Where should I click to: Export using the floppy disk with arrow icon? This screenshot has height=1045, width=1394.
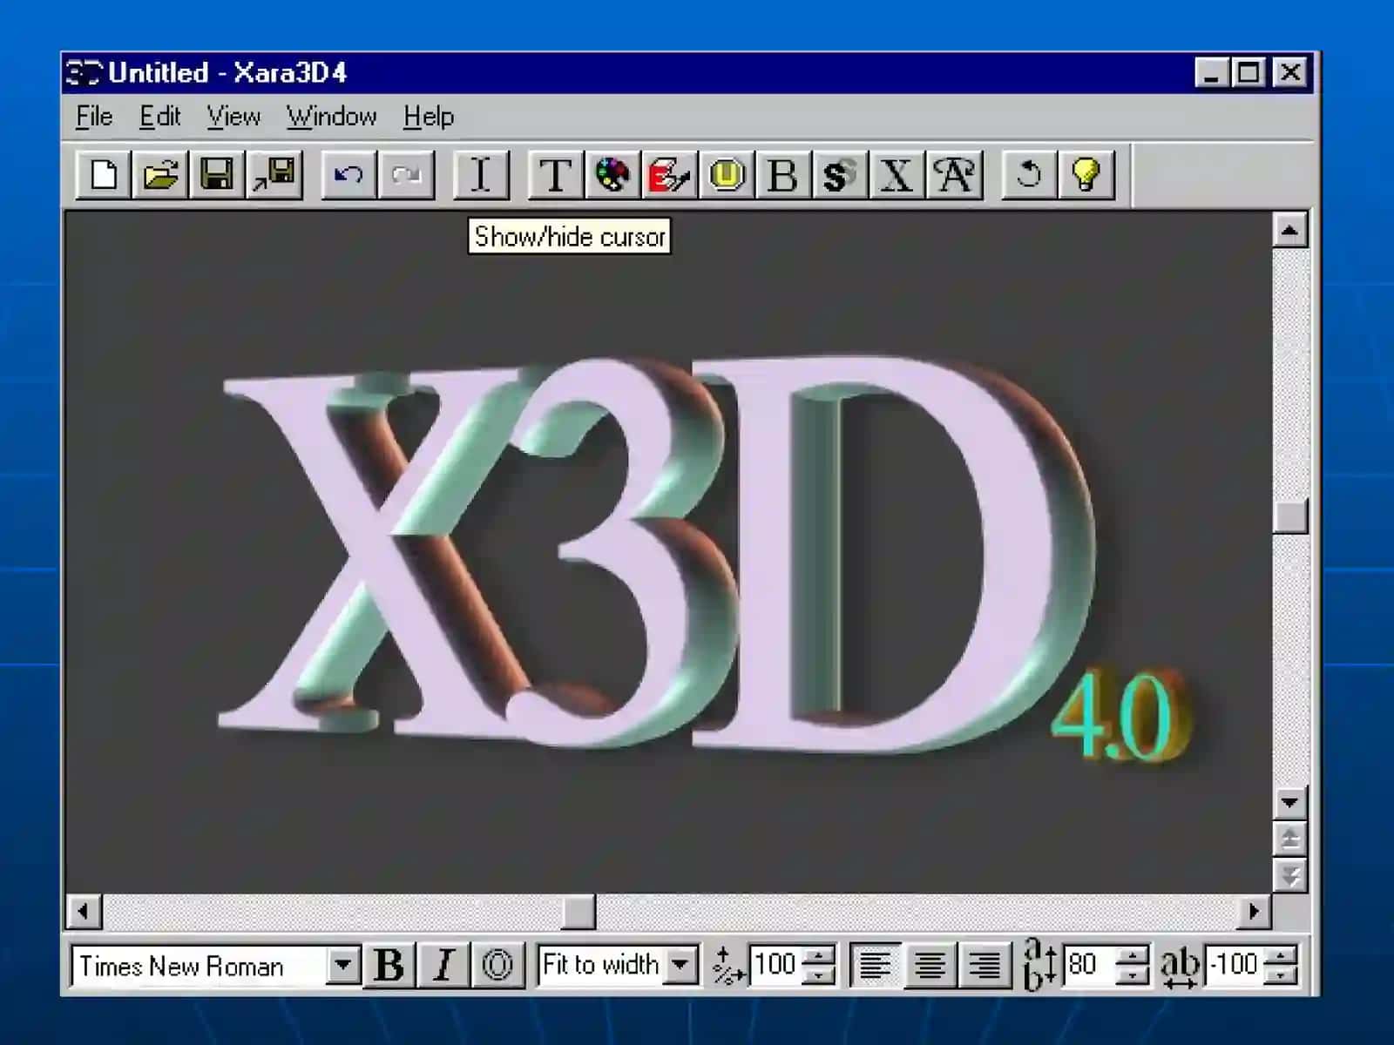click(274, 175)
